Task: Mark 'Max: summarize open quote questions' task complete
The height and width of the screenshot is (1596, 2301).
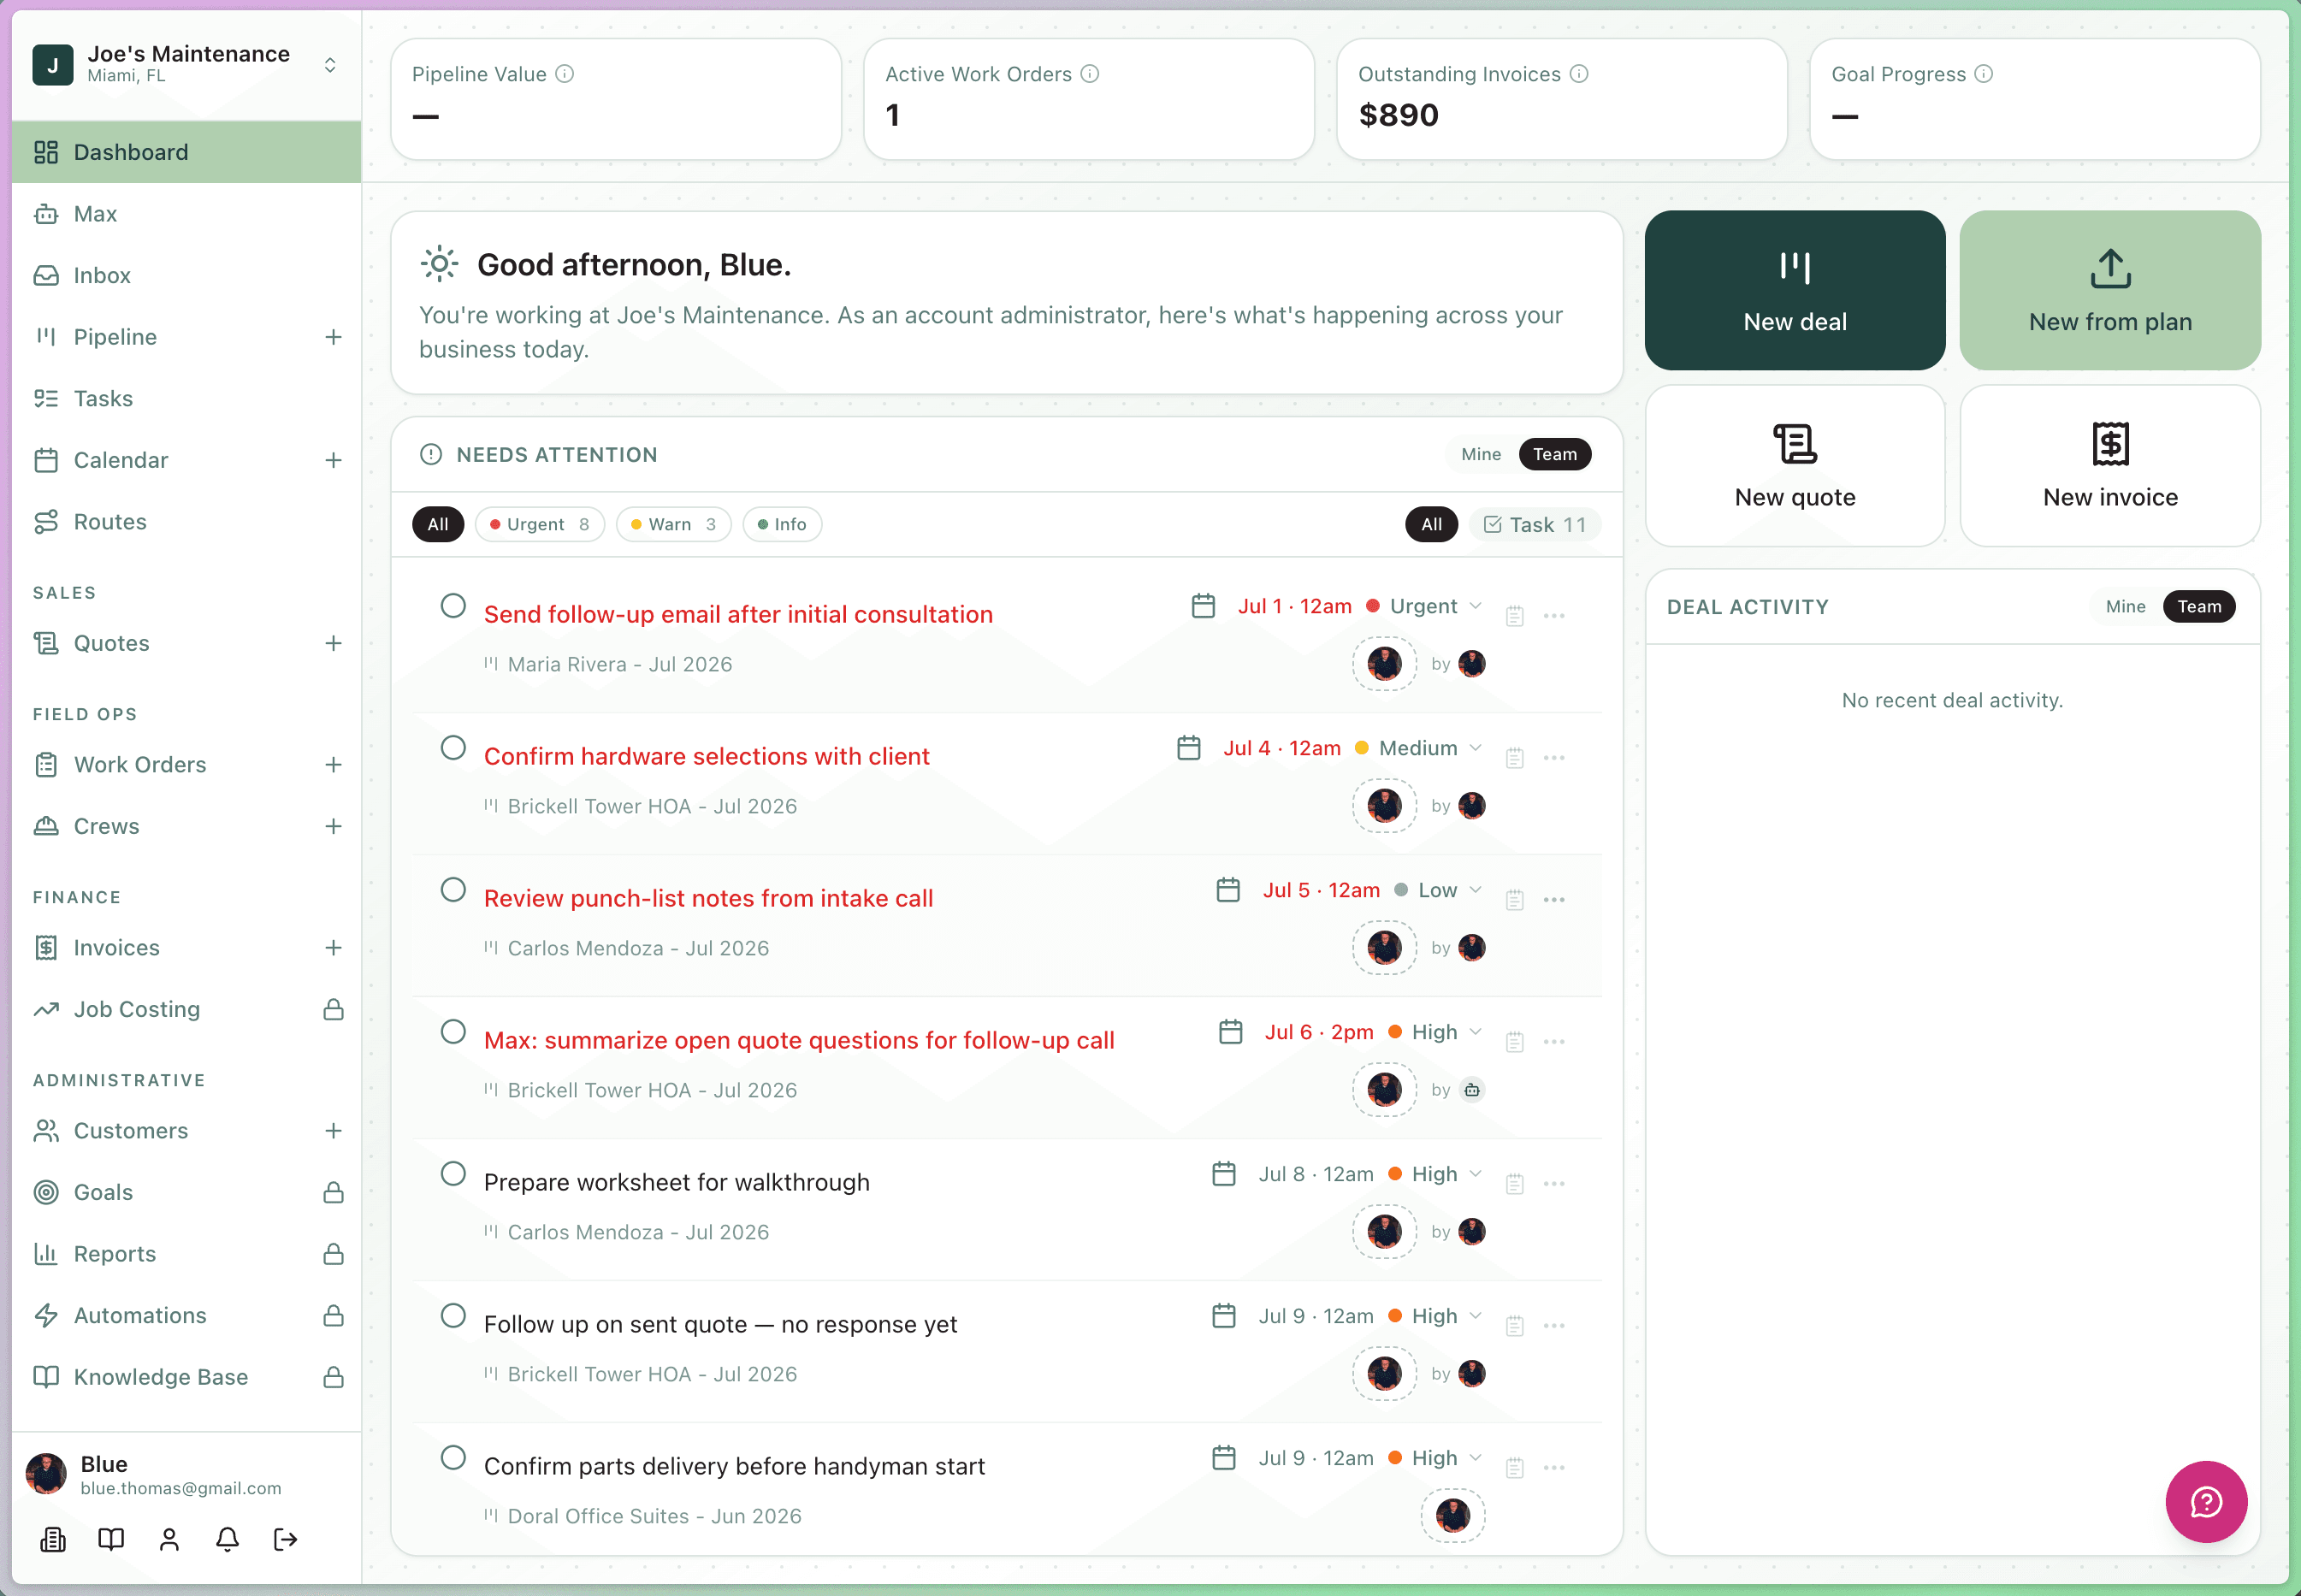Action: (453, 1032)
